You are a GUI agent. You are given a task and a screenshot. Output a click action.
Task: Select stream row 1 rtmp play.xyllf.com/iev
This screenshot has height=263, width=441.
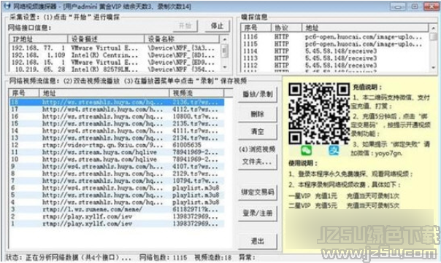click(x=117, y=224)
